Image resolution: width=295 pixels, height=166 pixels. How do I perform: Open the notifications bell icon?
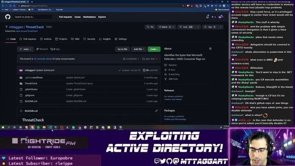(x=207, y=17)
